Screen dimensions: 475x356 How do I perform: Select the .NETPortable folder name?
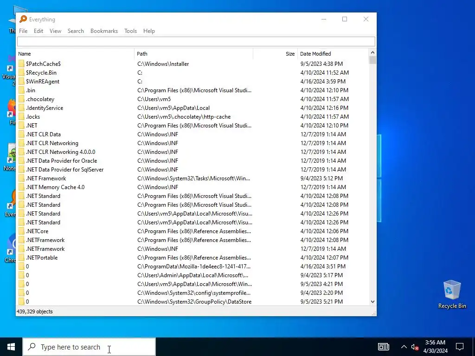42,257
